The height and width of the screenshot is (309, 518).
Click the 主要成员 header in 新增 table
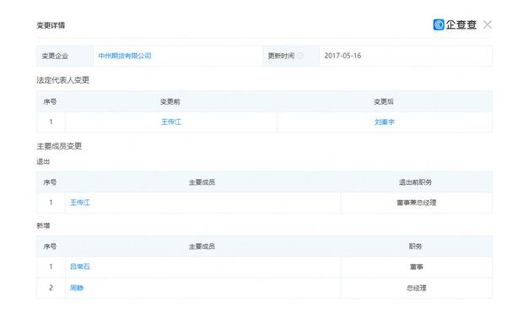point(202,247)
